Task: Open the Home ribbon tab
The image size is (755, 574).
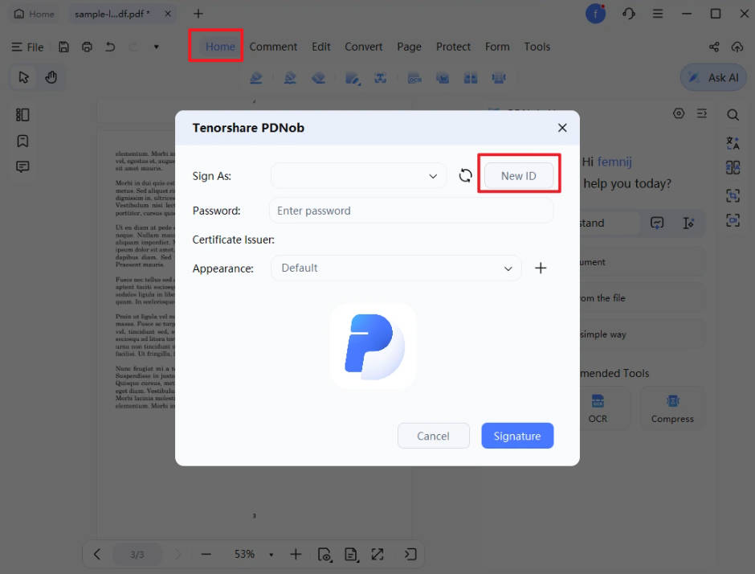Action: 220,47
